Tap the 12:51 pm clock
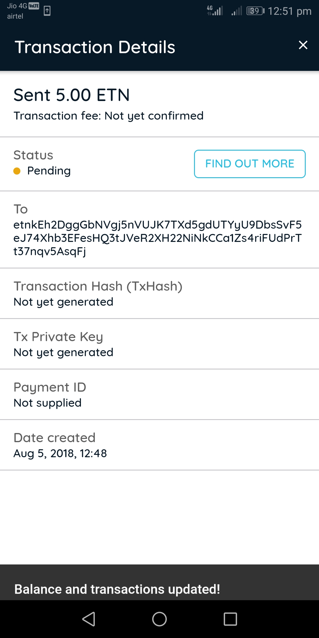The width and height of the screenshot is (319, 638). (289, 11)
